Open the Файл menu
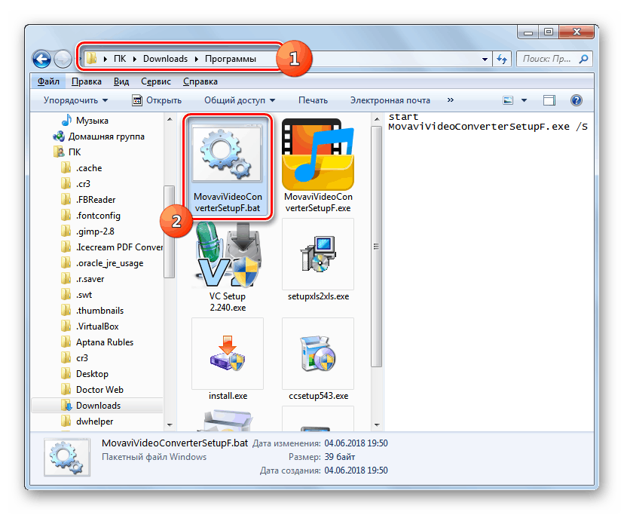The image size is (624, 515). point(48,81)
